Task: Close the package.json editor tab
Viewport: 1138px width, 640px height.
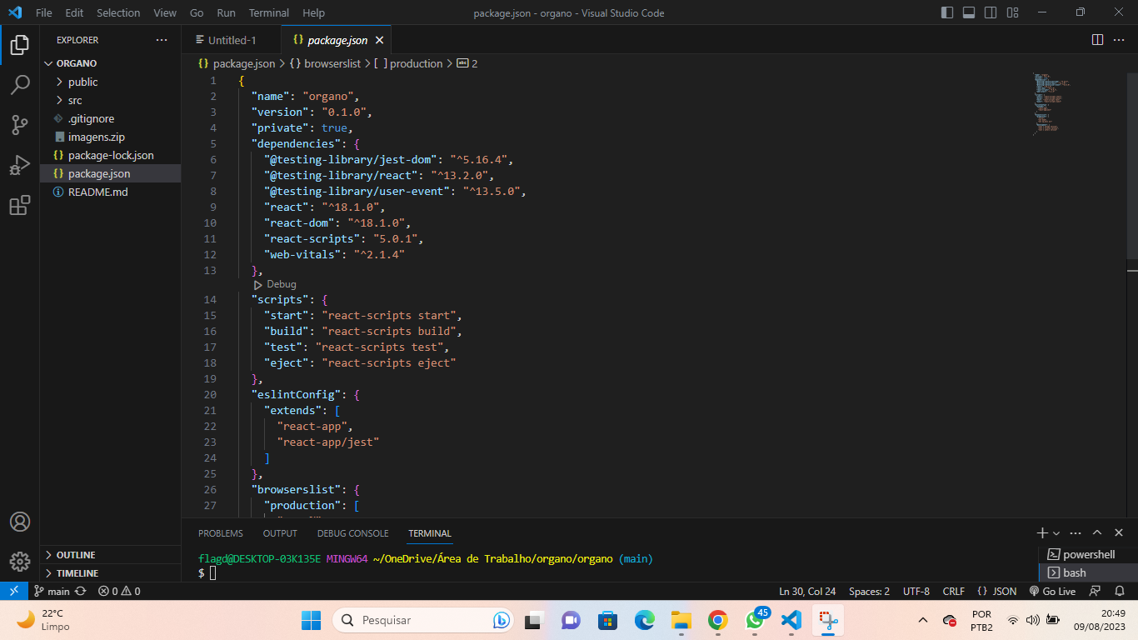Action: click(x=380, y=40)
